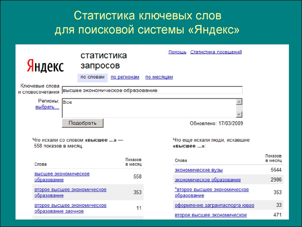This screenshot has height=227, width=302.
Task: Click the Яндекс logo
Action: point(45,66)
